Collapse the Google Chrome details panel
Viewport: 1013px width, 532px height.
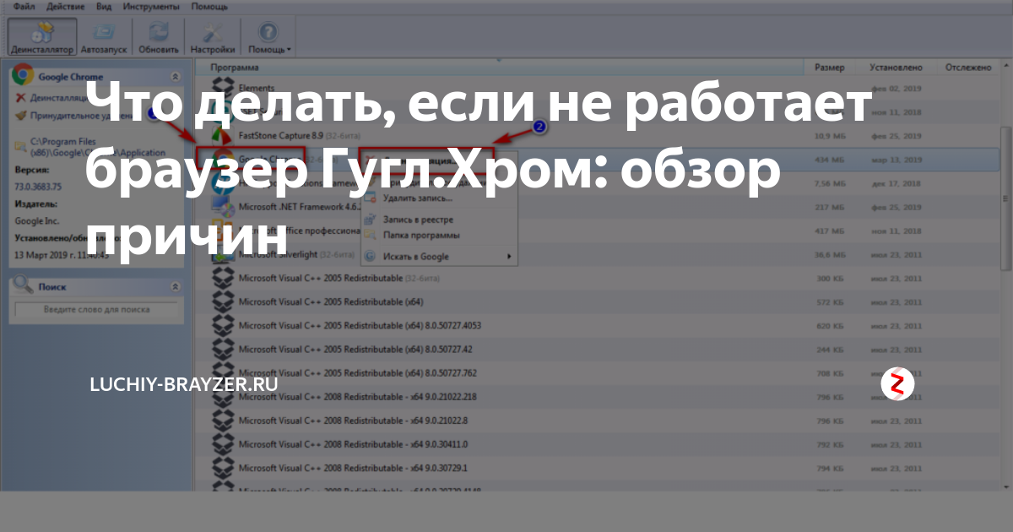(x=175, y=76)
